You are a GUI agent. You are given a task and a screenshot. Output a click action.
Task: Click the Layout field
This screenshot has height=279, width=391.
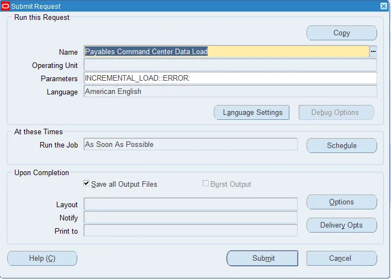pyautogui.click(x=191, y=204)
